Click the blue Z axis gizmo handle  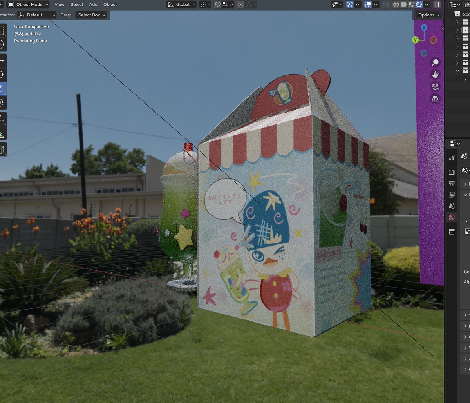pos(424,27)
